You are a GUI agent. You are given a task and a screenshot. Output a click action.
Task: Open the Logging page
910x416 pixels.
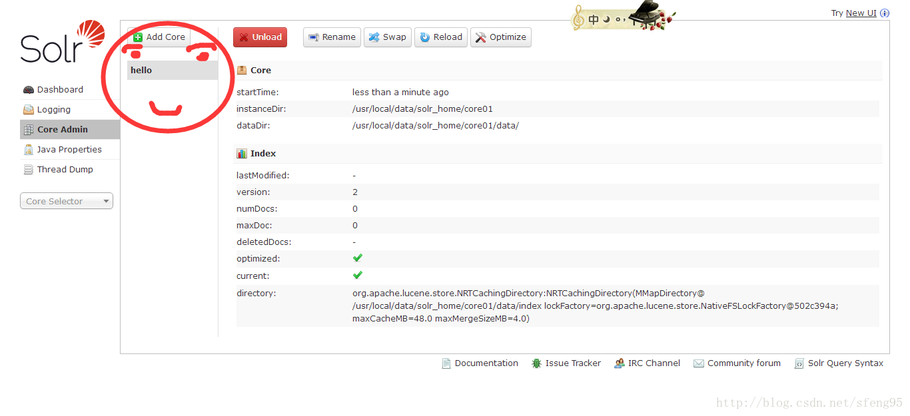click(53, 110)
